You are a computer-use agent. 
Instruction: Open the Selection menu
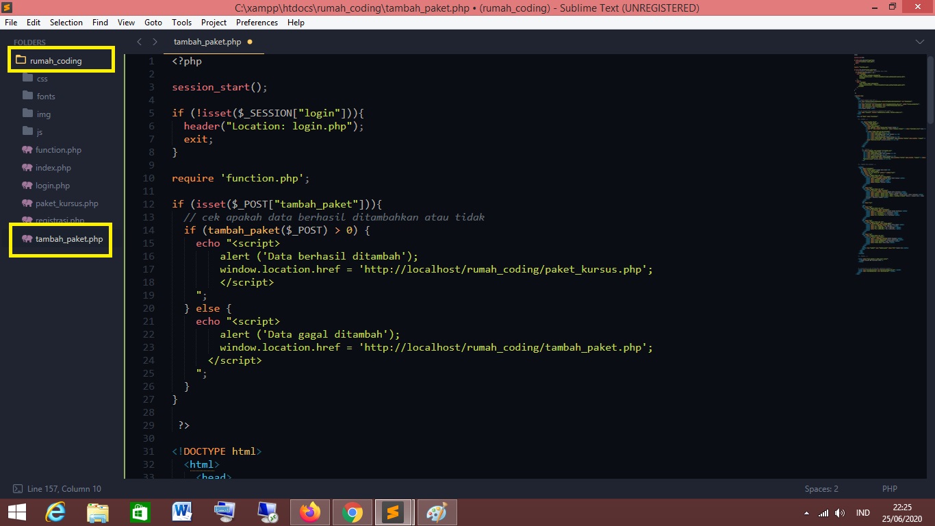(x=66, y=23)
